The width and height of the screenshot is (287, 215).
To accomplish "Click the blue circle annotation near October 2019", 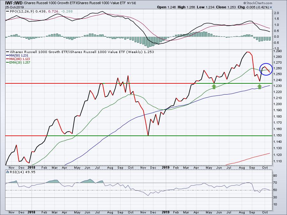I will click(266, 69).
